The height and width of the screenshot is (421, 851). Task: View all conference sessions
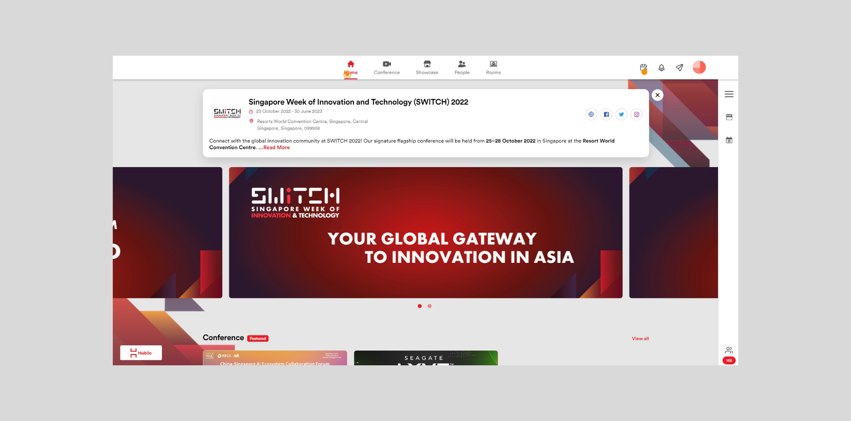point(640,339)
